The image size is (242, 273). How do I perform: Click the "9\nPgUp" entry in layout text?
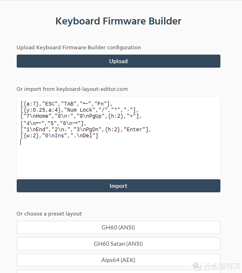90,116
